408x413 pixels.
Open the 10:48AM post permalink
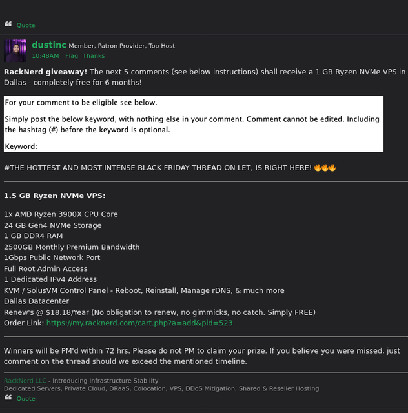point(45,56)
